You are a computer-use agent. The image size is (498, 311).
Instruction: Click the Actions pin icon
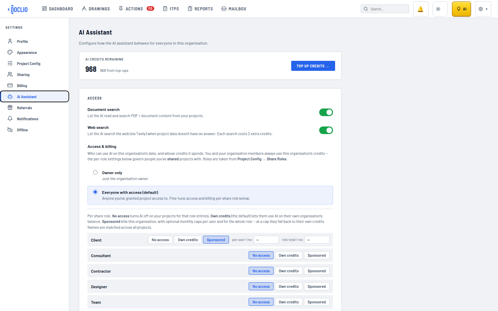[121, 9]
